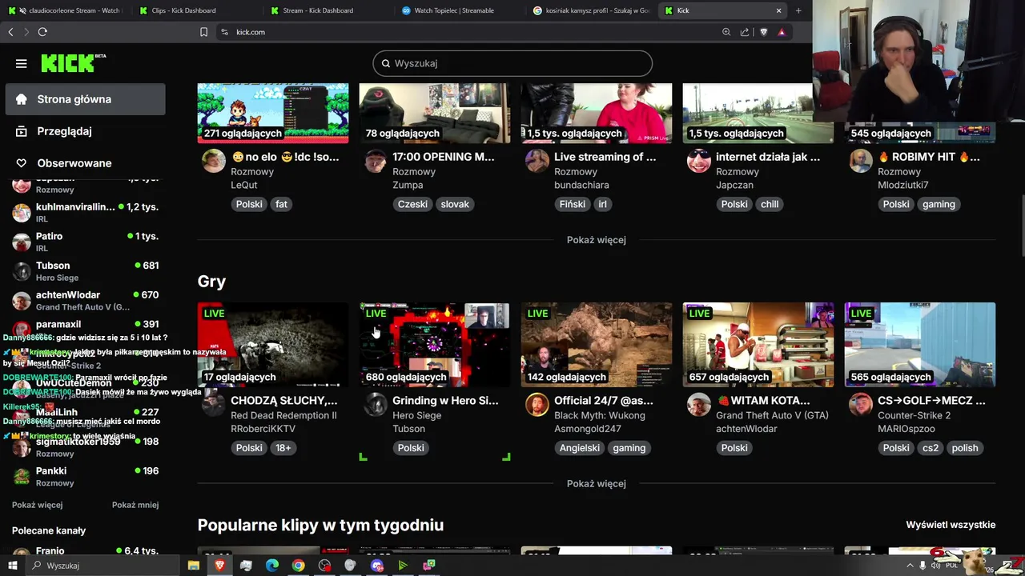Switch to the claudiocorleone Stream tab

64,10
